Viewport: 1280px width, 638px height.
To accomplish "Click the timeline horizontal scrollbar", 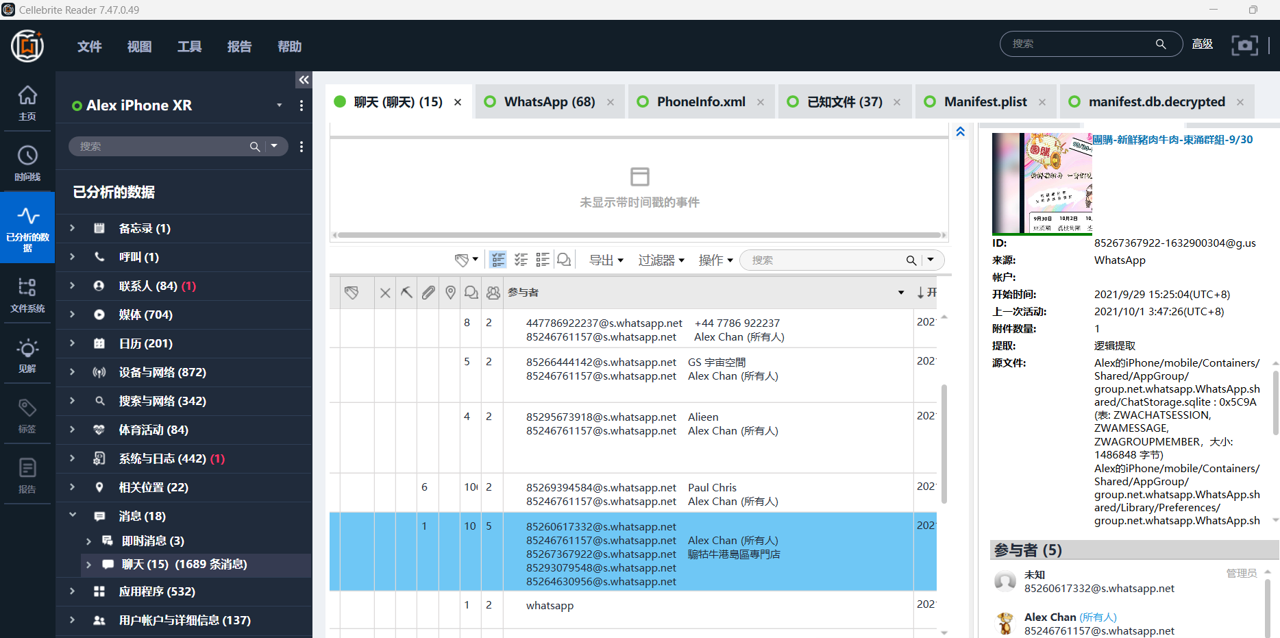I will point(639,235).
